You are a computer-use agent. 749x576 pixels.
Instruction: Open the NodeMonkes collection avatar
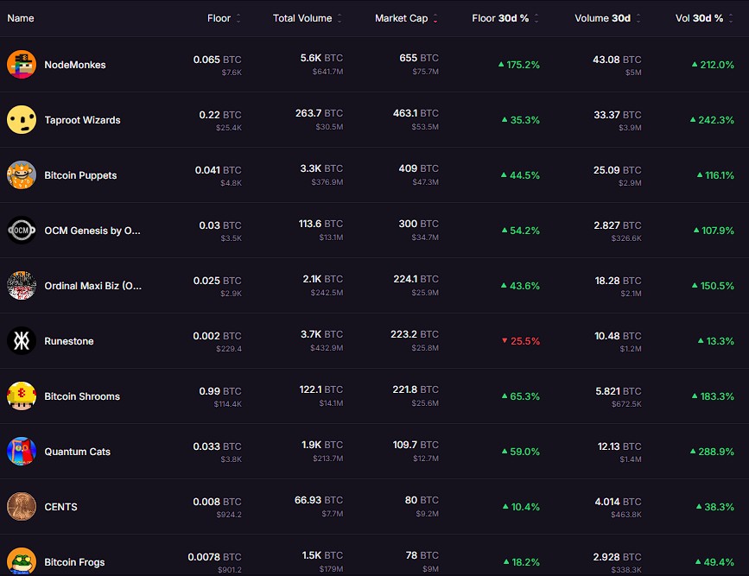pyautogui.click(x=22, y=65)
